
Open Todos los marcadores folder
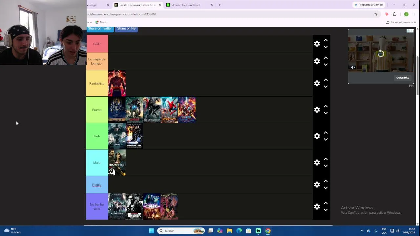pos(401,22)
